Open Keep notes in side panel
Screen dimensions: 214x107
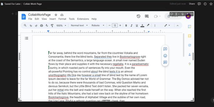click(x=190, y=36)
